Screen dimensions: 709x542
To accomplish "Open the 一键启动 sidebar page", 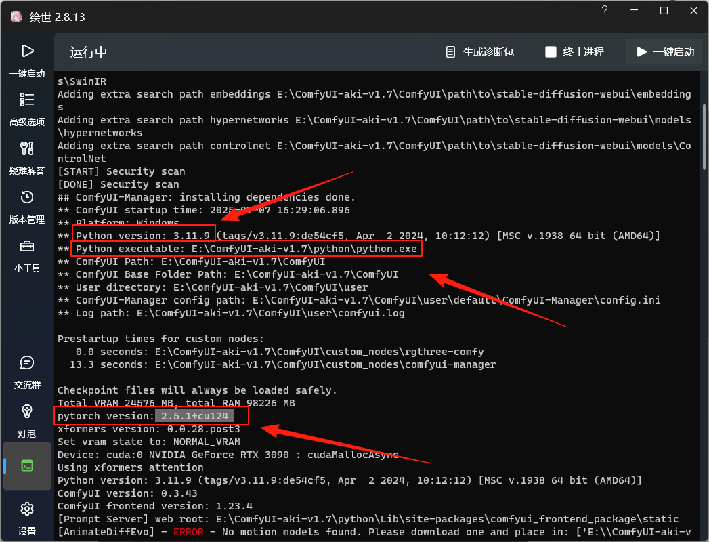I will coord(27,60).
